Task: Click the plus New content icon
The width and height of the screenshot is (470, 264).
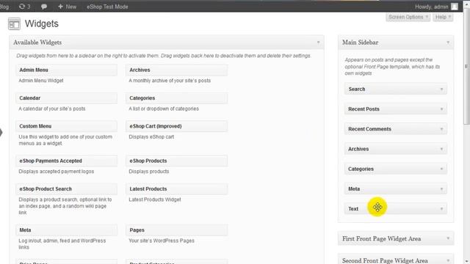Action: pyautogui.click(x=60, y=7)
